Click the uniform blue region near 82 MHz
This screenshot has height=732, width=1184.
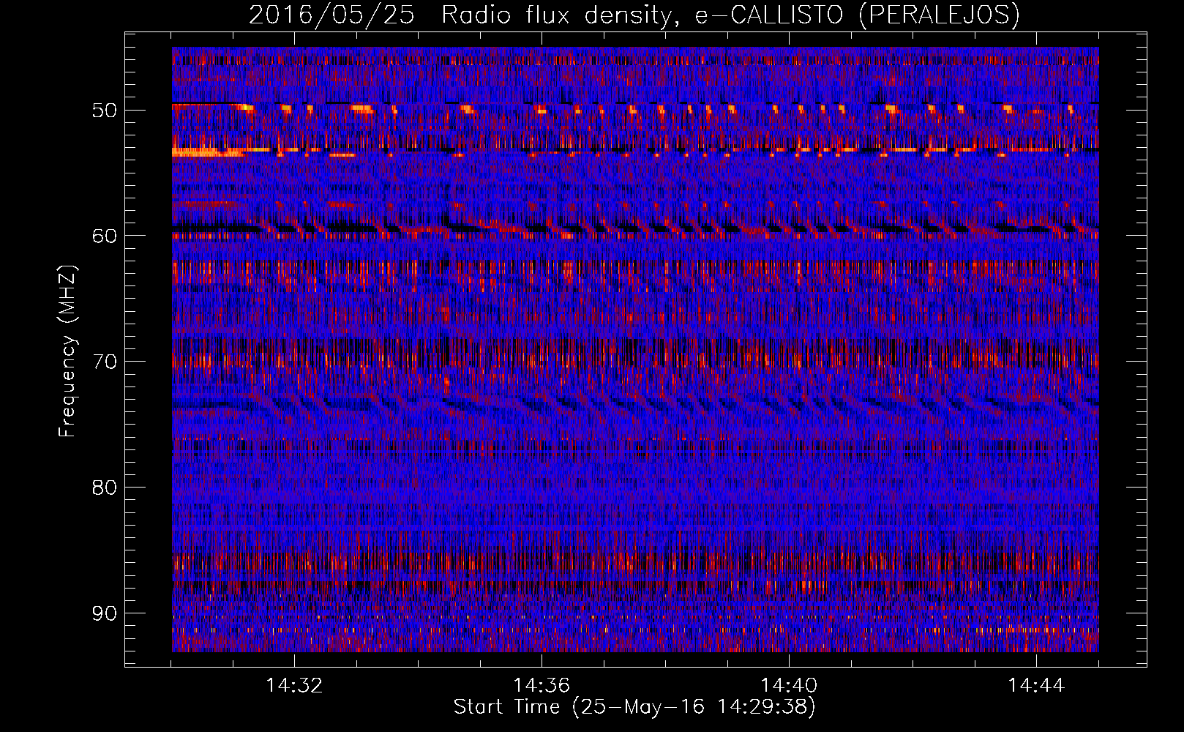[x=634, y=512]
